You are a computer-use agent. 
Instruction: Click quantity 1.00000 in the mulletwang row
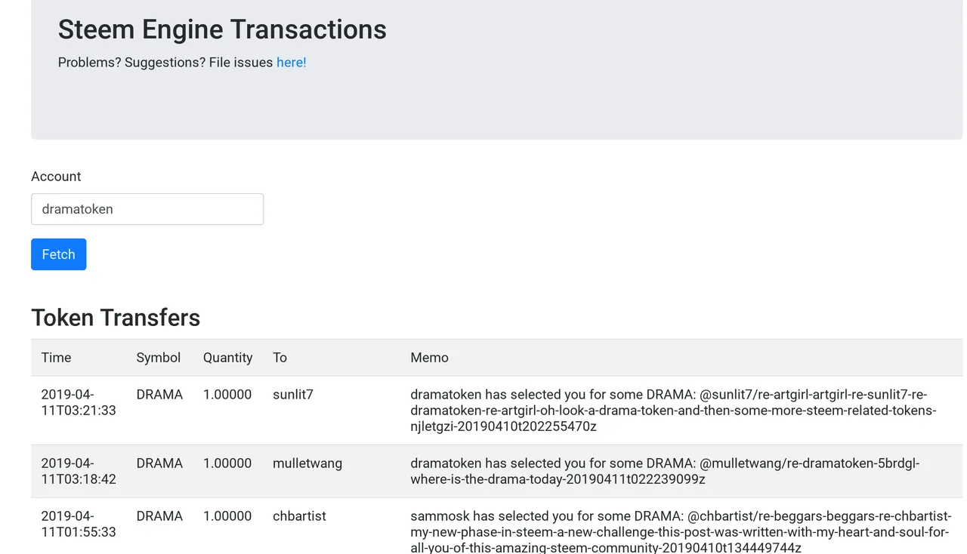click(227, 463)
